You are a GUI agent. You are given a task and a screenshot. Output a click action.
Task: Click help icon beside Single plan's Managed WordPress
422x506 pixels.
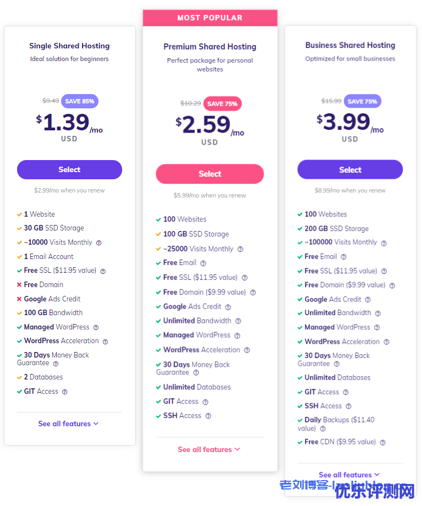[x=96, y=328]
